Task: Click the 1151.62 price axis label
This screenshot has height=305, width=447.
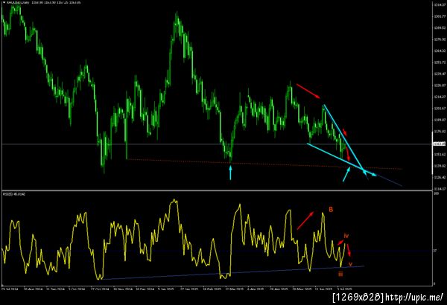Action: [x=440, y=154]
